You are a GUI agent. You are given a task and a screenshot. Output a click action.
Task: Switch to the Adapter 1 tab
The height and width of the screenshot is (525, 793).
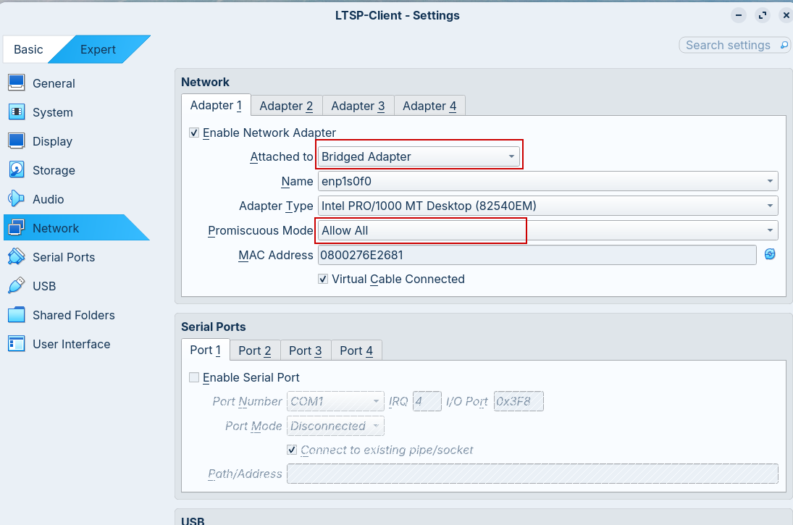point(216,105)
